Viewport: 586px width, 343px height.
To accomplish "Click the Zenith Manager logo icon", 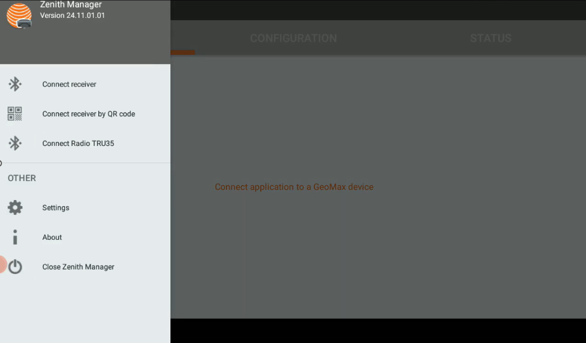I will [19, 15].
